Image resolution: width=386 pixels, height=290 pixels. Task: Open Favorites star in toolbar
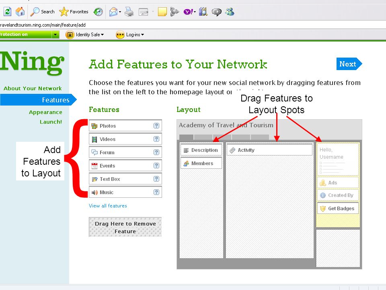(74, 12)
